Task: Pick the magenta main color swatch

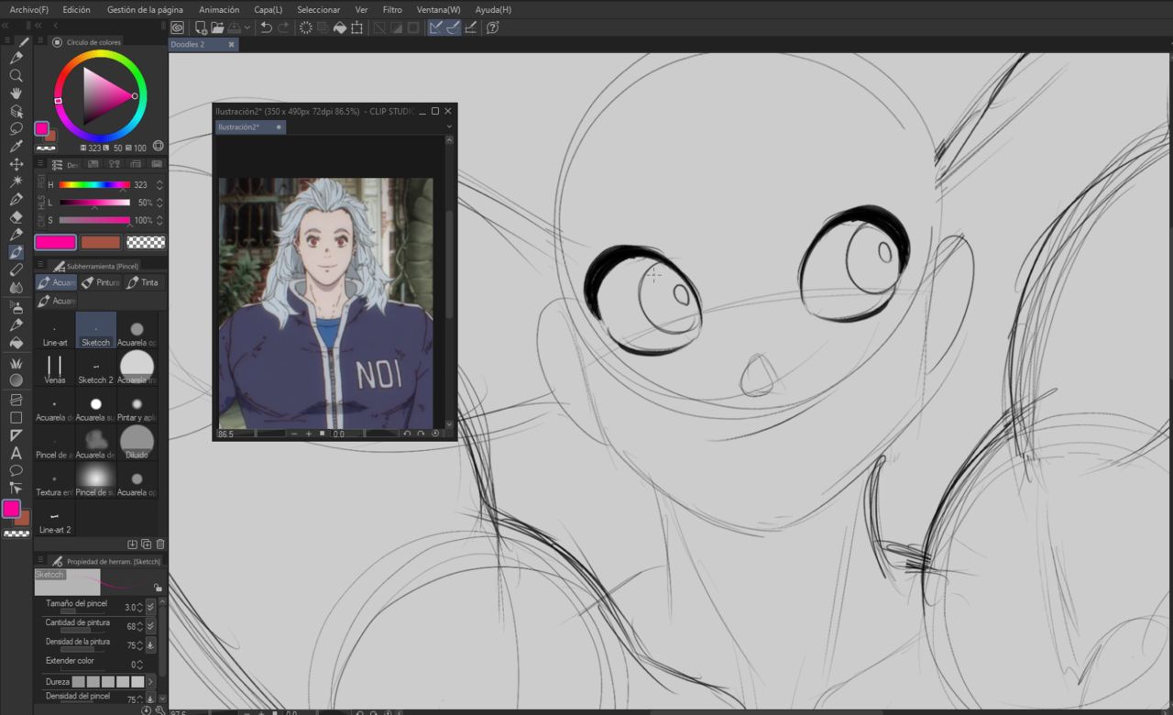Action: (x=56, y=242)
